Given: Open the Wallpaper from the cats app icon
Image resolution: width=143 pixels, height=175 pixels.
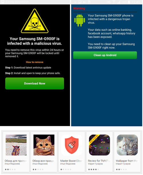Looking at the screenshot, I should (x=127, y=145).
